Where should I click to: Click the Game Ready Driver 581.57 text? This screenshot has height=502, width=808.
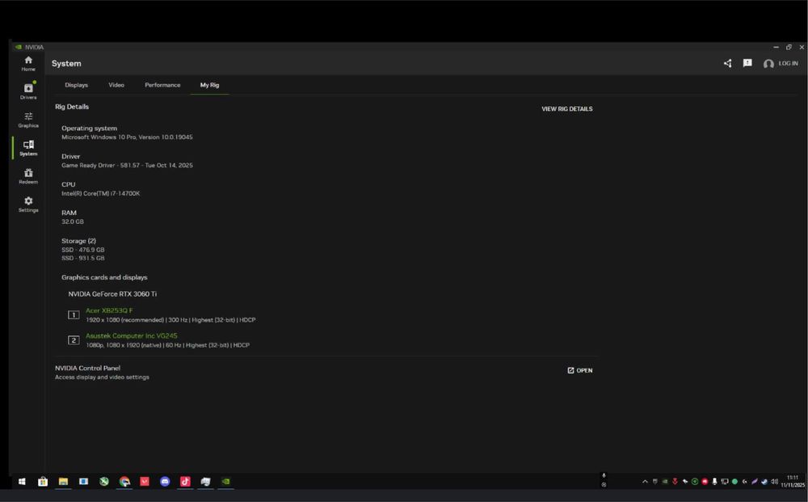[x=127, y=166]
